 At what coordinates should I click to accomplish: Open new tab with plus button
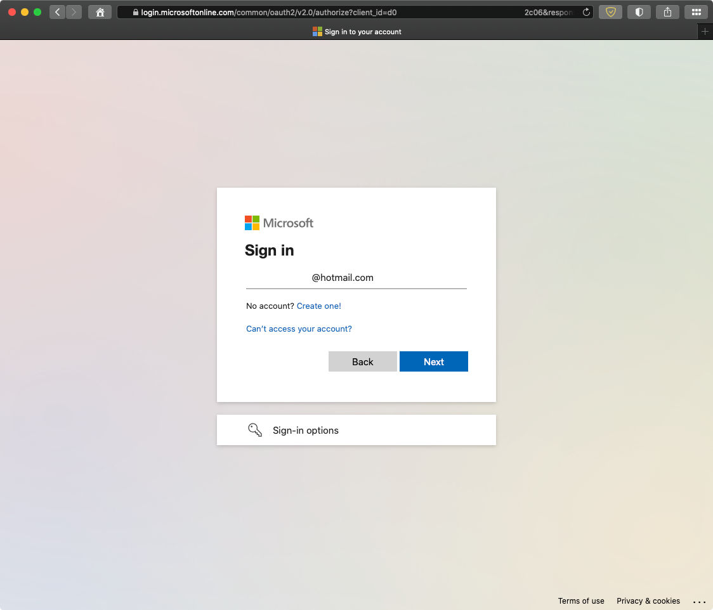click(705, 31)
